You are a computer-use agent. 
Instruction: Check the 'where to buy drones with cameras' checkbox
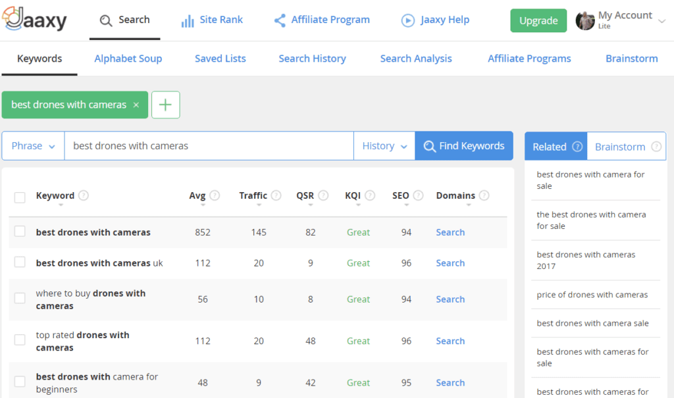pos(20,298)
